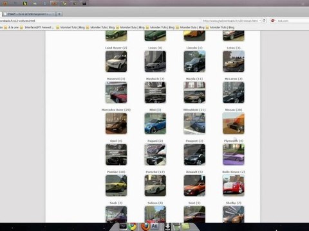Choose the orange Renault thumbnail

point(194,185)
